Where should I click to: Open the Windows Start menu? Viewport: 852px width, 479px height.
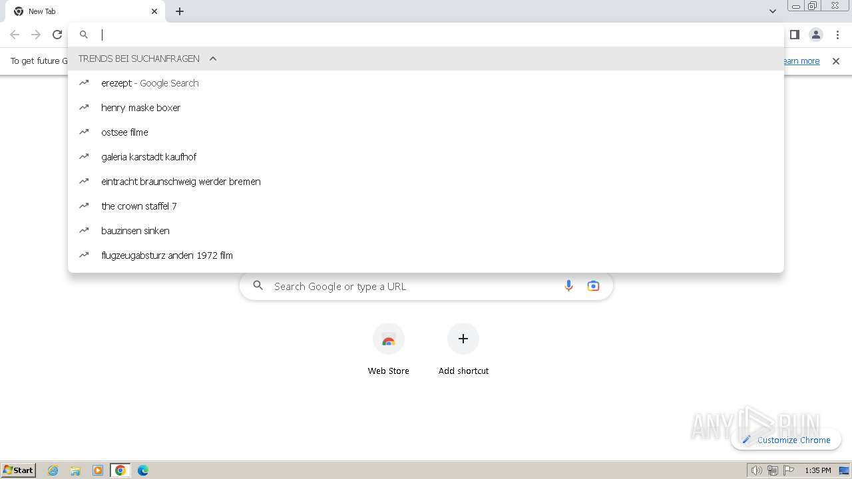[19, 470]
